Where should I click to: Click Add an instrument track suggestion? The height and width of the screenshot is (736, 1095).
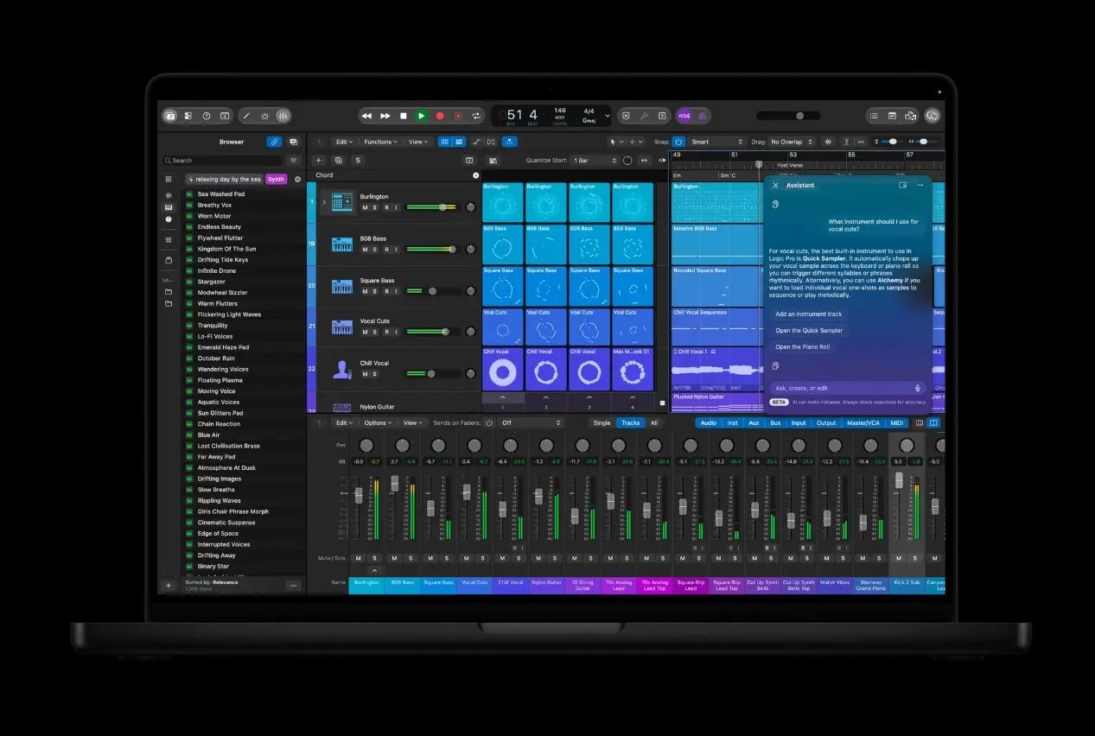[808, 314]
